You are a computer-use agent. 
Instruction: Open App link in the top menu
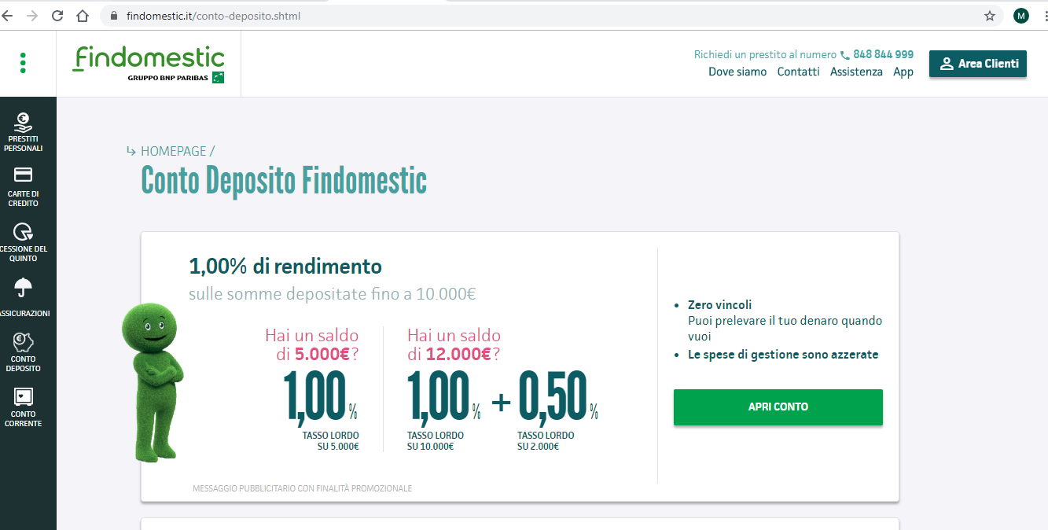tap(903, 72)
